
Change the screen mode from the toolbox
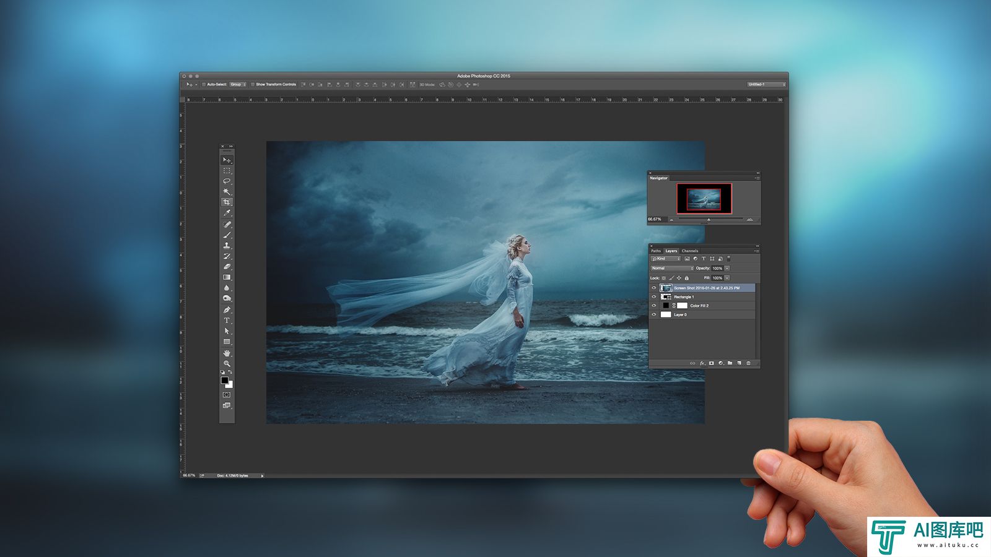tap(227, 405)
